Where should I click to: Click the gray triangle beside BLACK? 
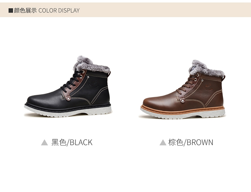click(x=44, y=142)
